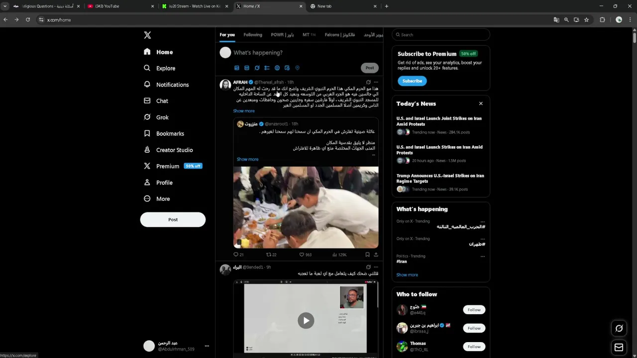The image size is (637, 358).
Task: Show more trends under What's happening
Action: [407, 275]
